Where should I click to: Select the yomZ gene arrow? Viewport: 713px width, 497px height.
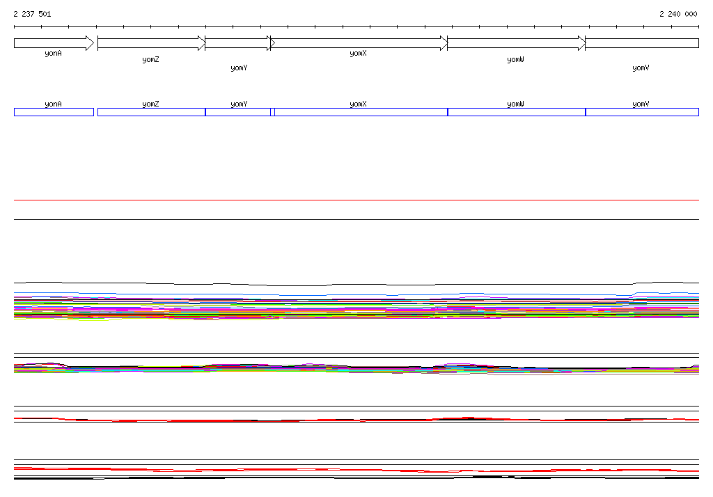coord(151,43)
